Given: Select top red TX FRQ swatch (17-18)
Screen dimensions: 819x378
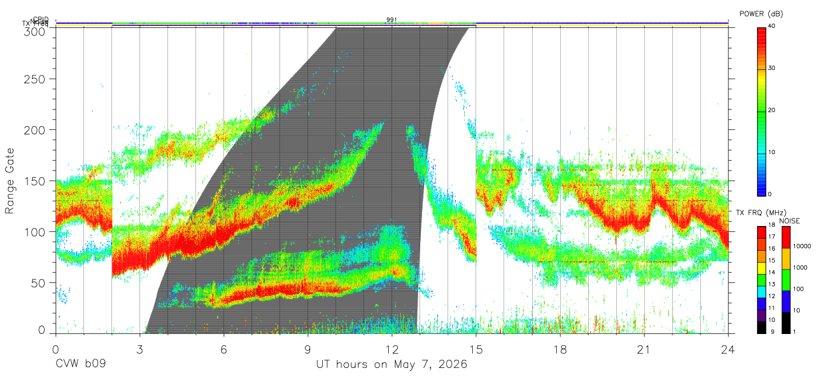Looking at the screenshot, I should [762, 233].
